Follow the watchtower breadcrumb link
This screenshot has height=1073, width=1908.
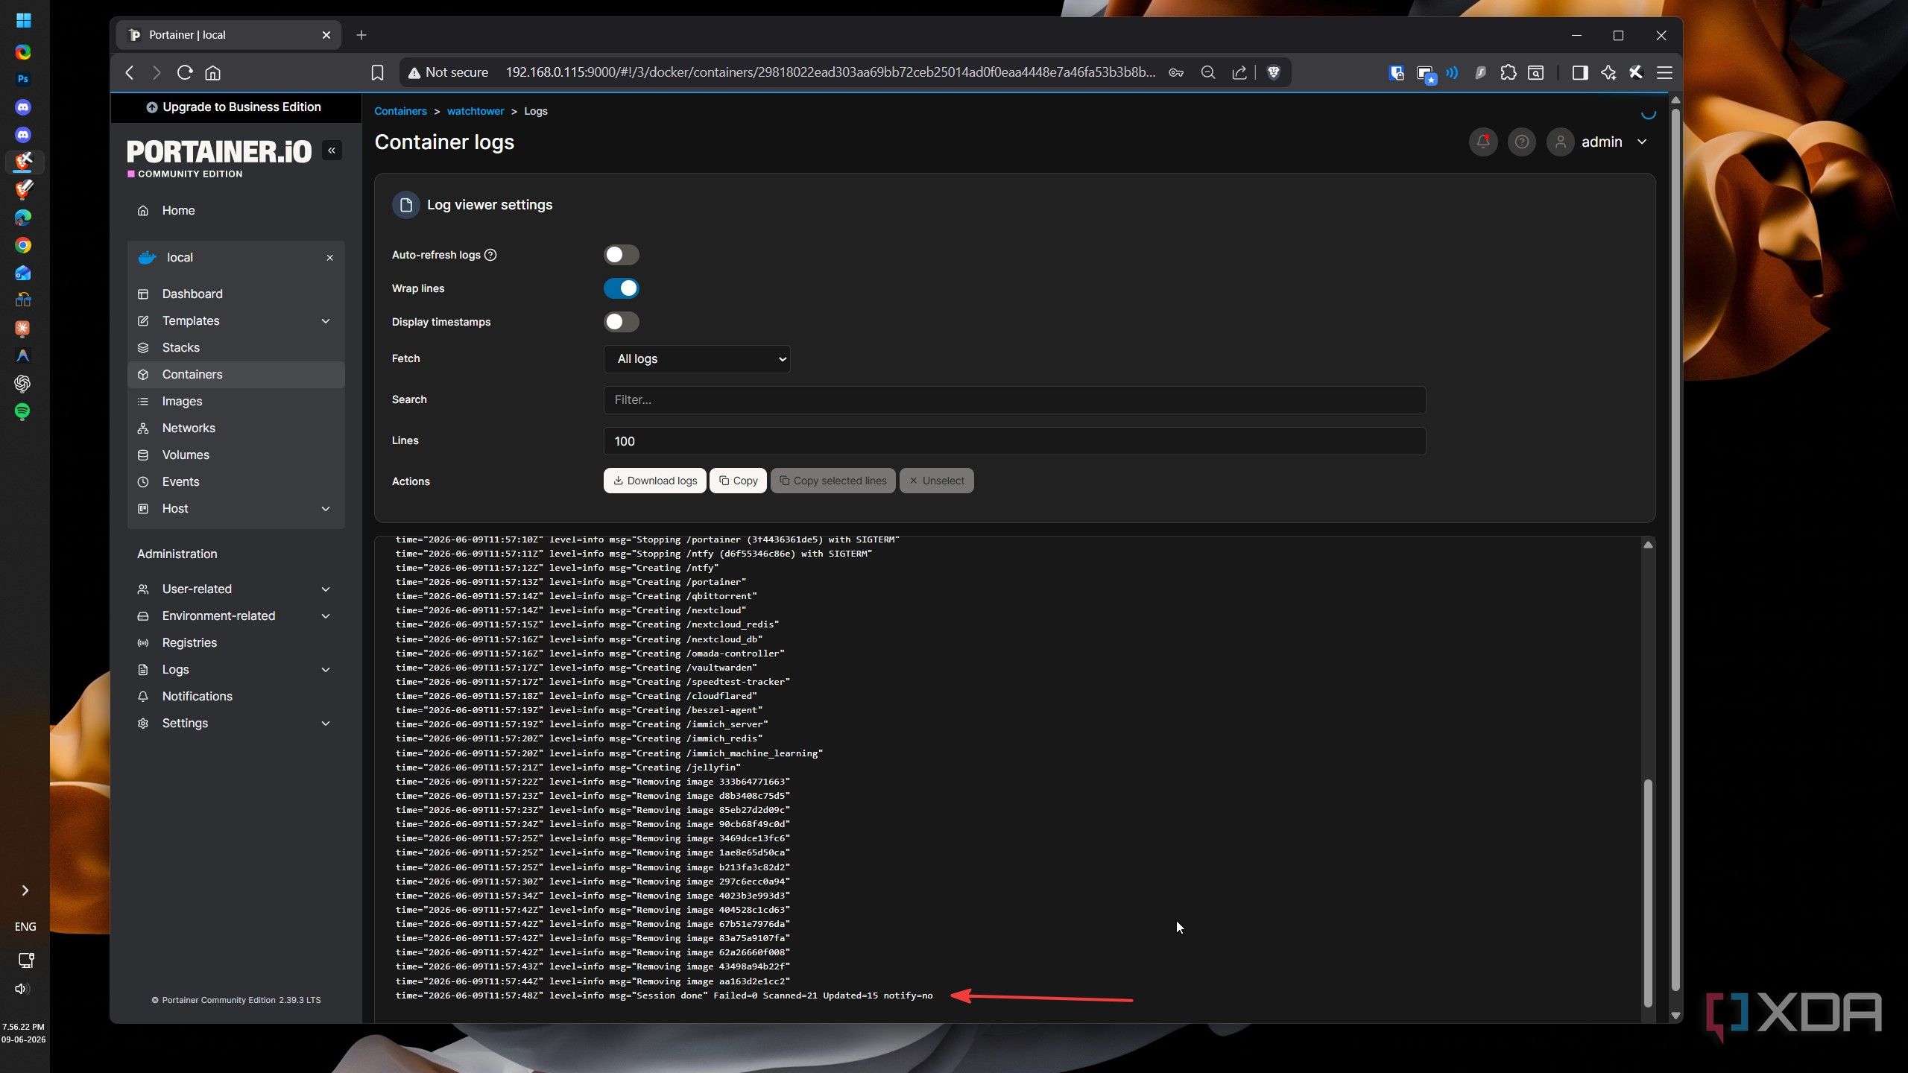(476, 111)
